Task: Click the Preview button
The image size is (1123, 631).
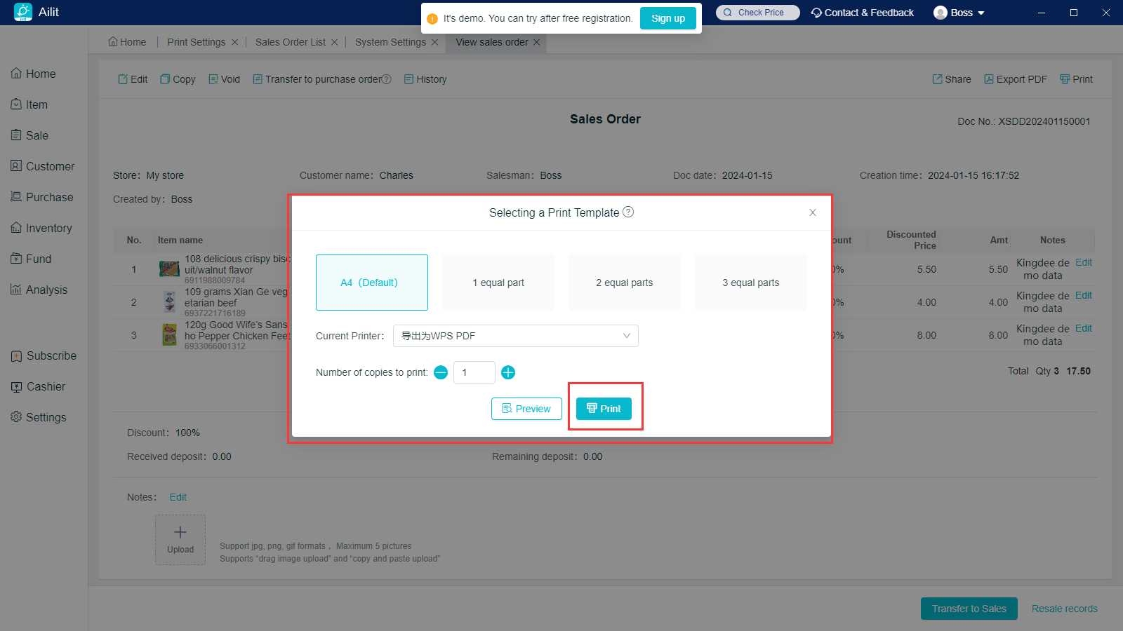Action: pyautogui.click(x=526, y=409)
